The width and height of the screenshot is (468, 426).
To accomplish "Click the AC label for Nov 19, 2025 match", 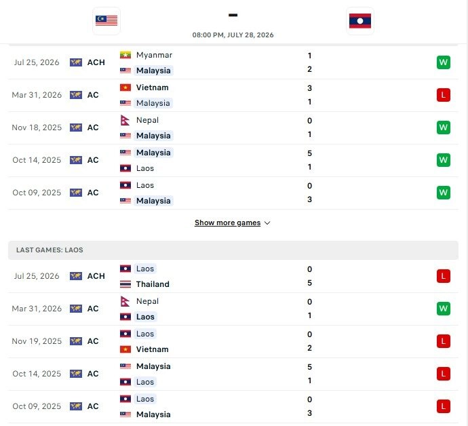I will [x=93, y=341].
